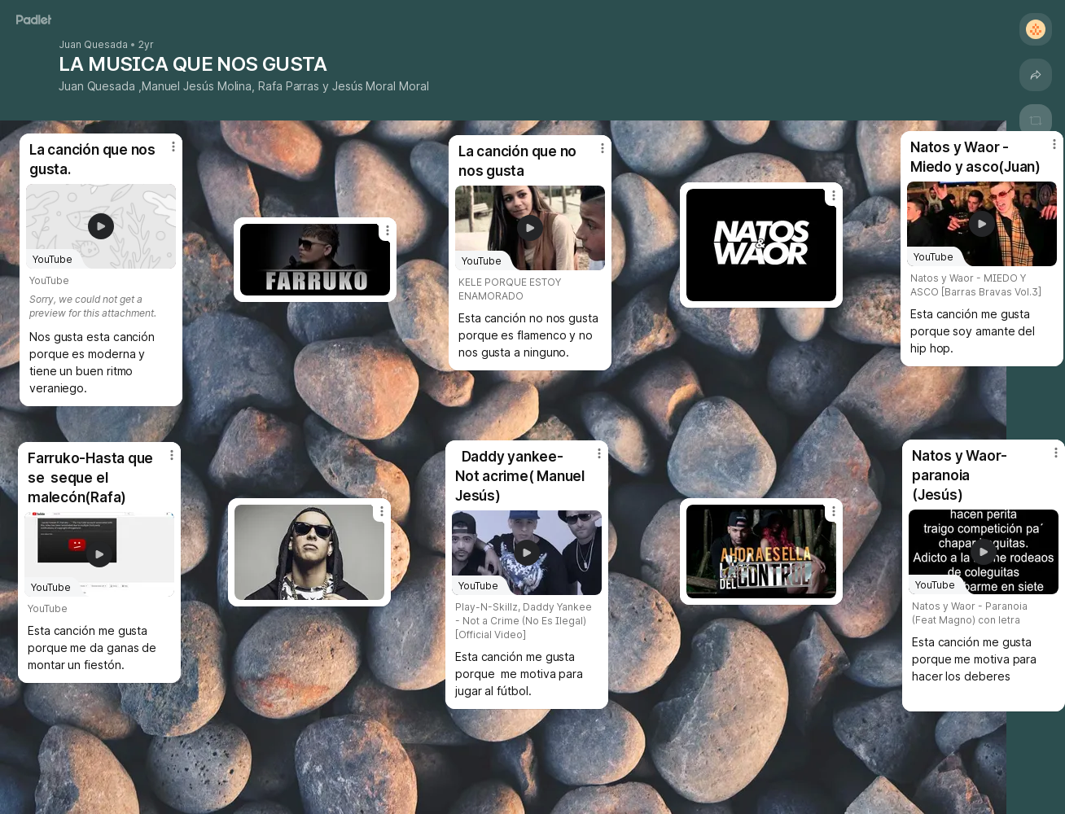
Task: Click the board title 'LA MUSICA QUE NOS GUSTA'
Action: (193, 64)
